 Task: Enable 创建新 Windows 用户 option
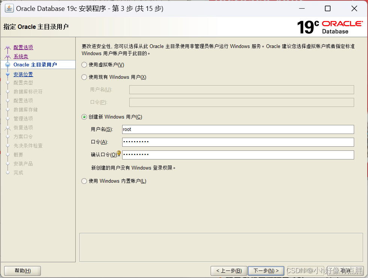[x=84, y=117]
